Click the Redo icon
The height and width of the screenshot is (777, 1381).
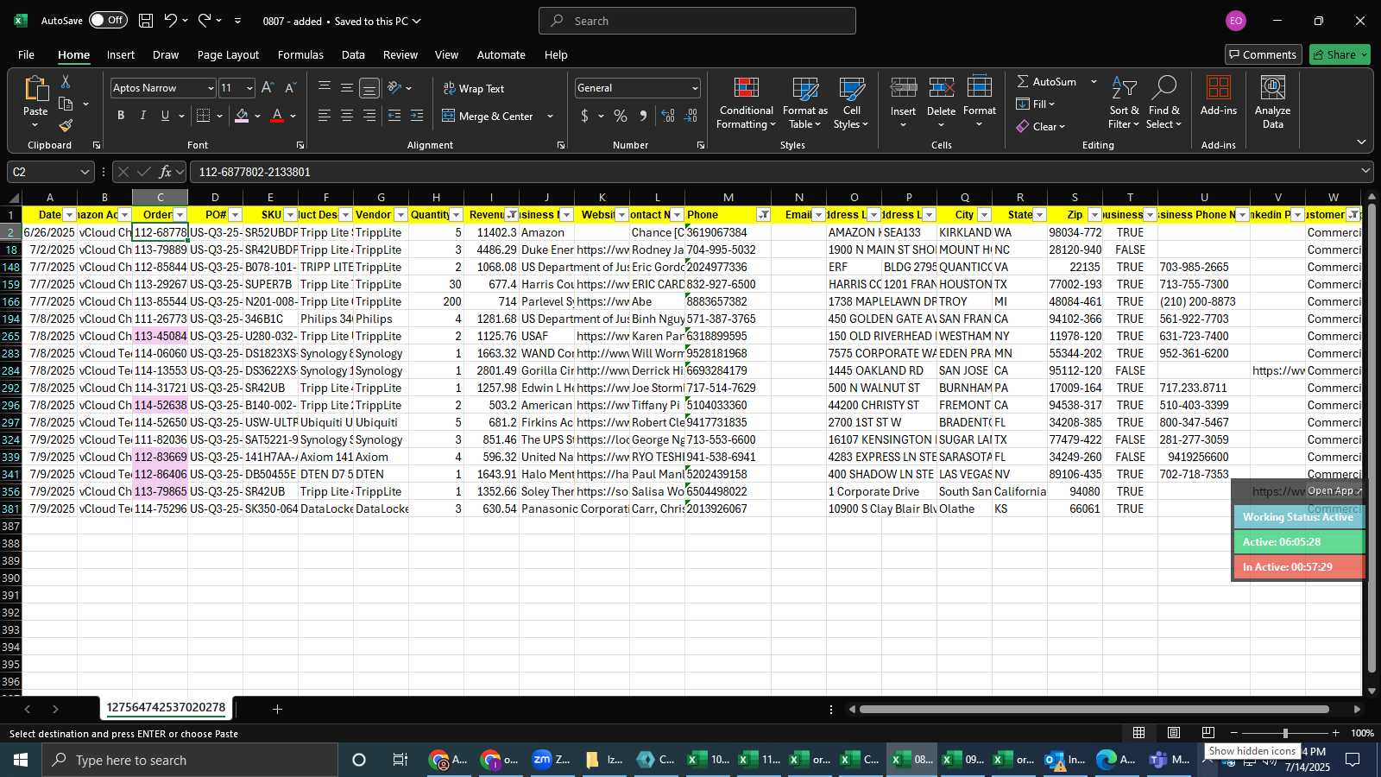205,21
